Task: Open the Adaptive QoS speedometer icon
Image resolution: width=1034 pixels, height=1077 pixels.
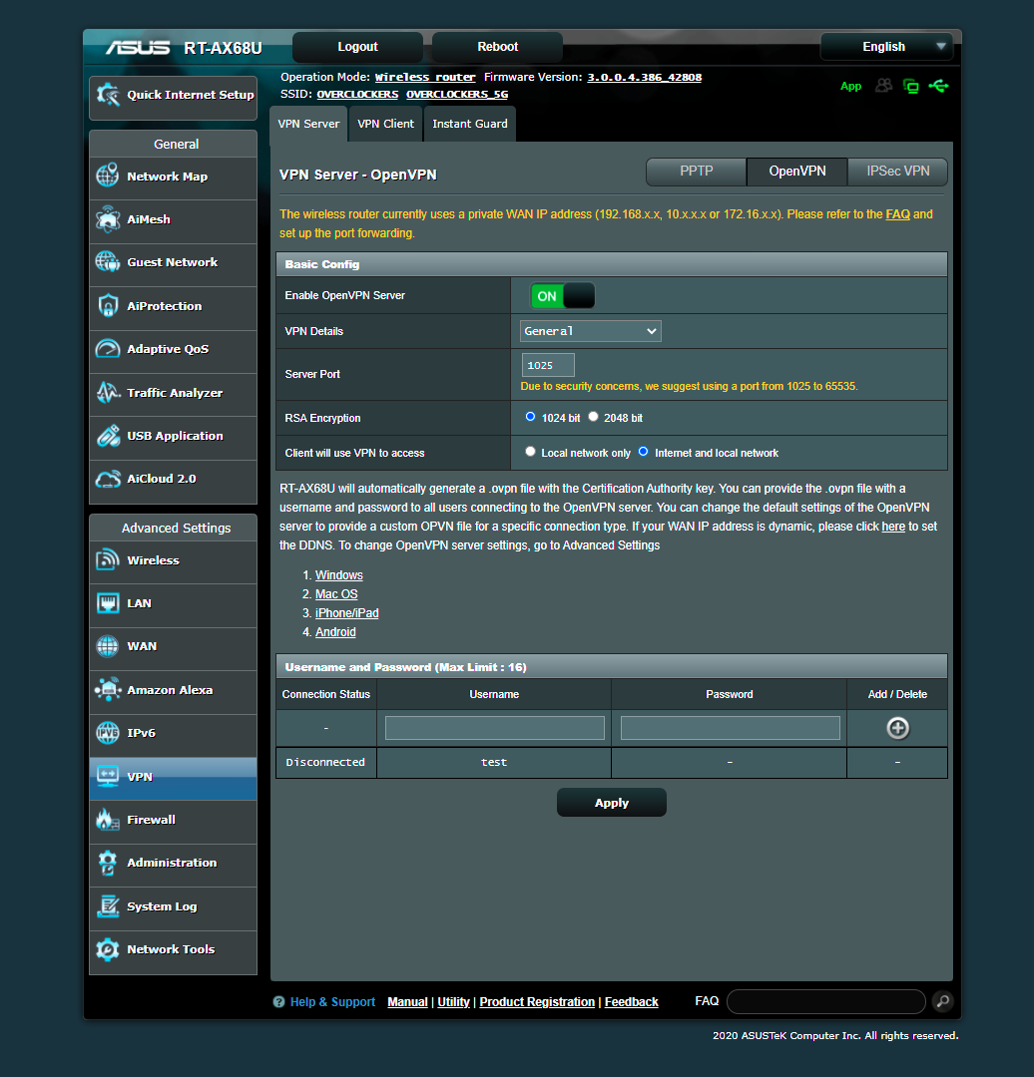Action: pos(107,349)
